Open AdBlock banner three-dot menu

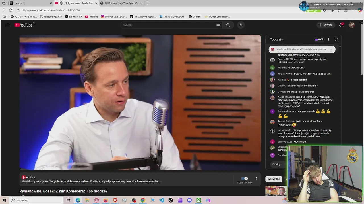click(256, 179)
